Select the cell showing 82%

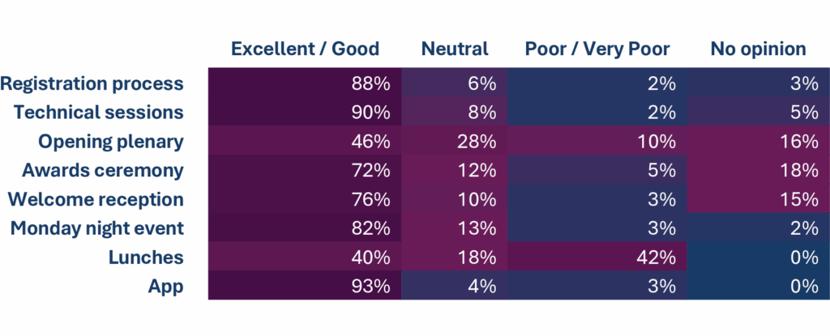[305, 228]
